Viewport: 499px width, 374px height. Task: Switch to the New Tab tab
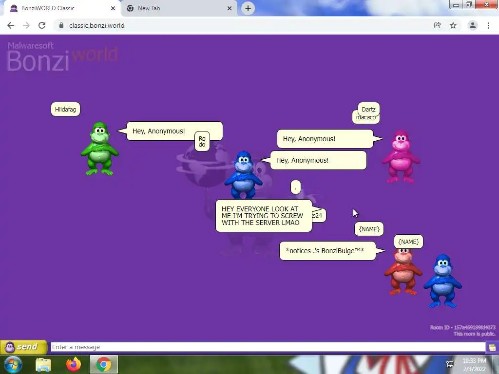click(x=178, y=8)
